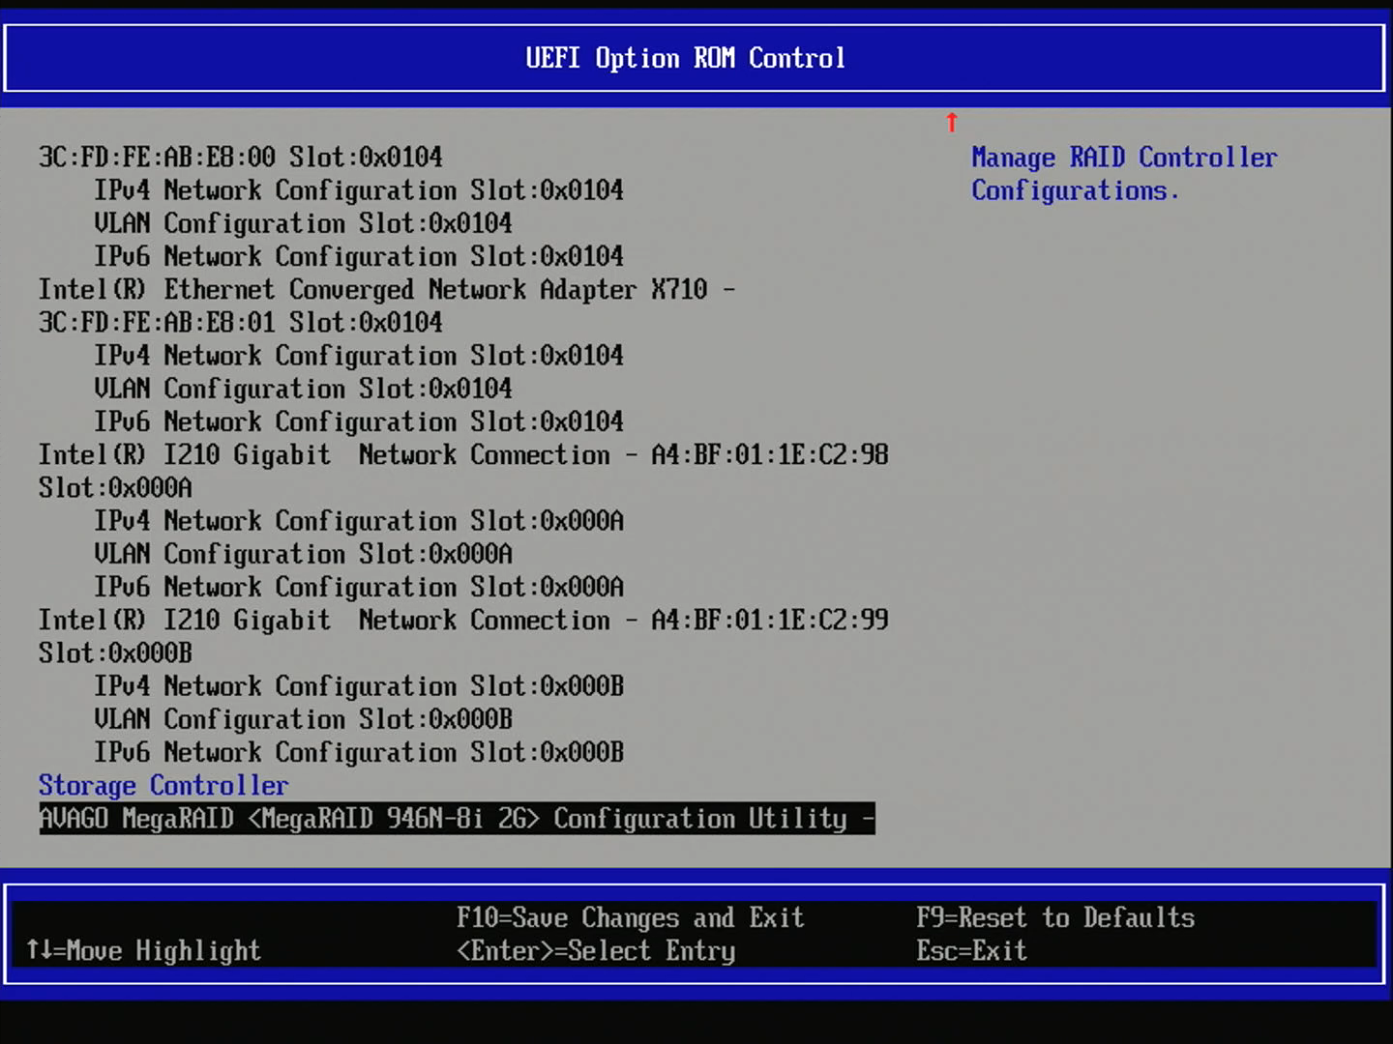Select VLAN Configuration below 3C:FD:FE:AB:E8:01

pyautogui.click(x=303, y=389)
